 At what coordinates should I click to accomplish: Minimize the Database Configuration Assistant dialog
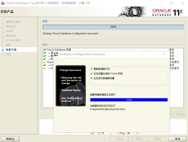(141, 54)
